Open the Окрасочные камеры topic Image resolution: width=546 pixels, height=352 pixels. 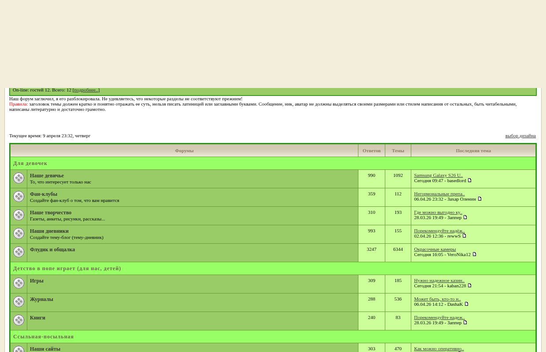(435, 249)
